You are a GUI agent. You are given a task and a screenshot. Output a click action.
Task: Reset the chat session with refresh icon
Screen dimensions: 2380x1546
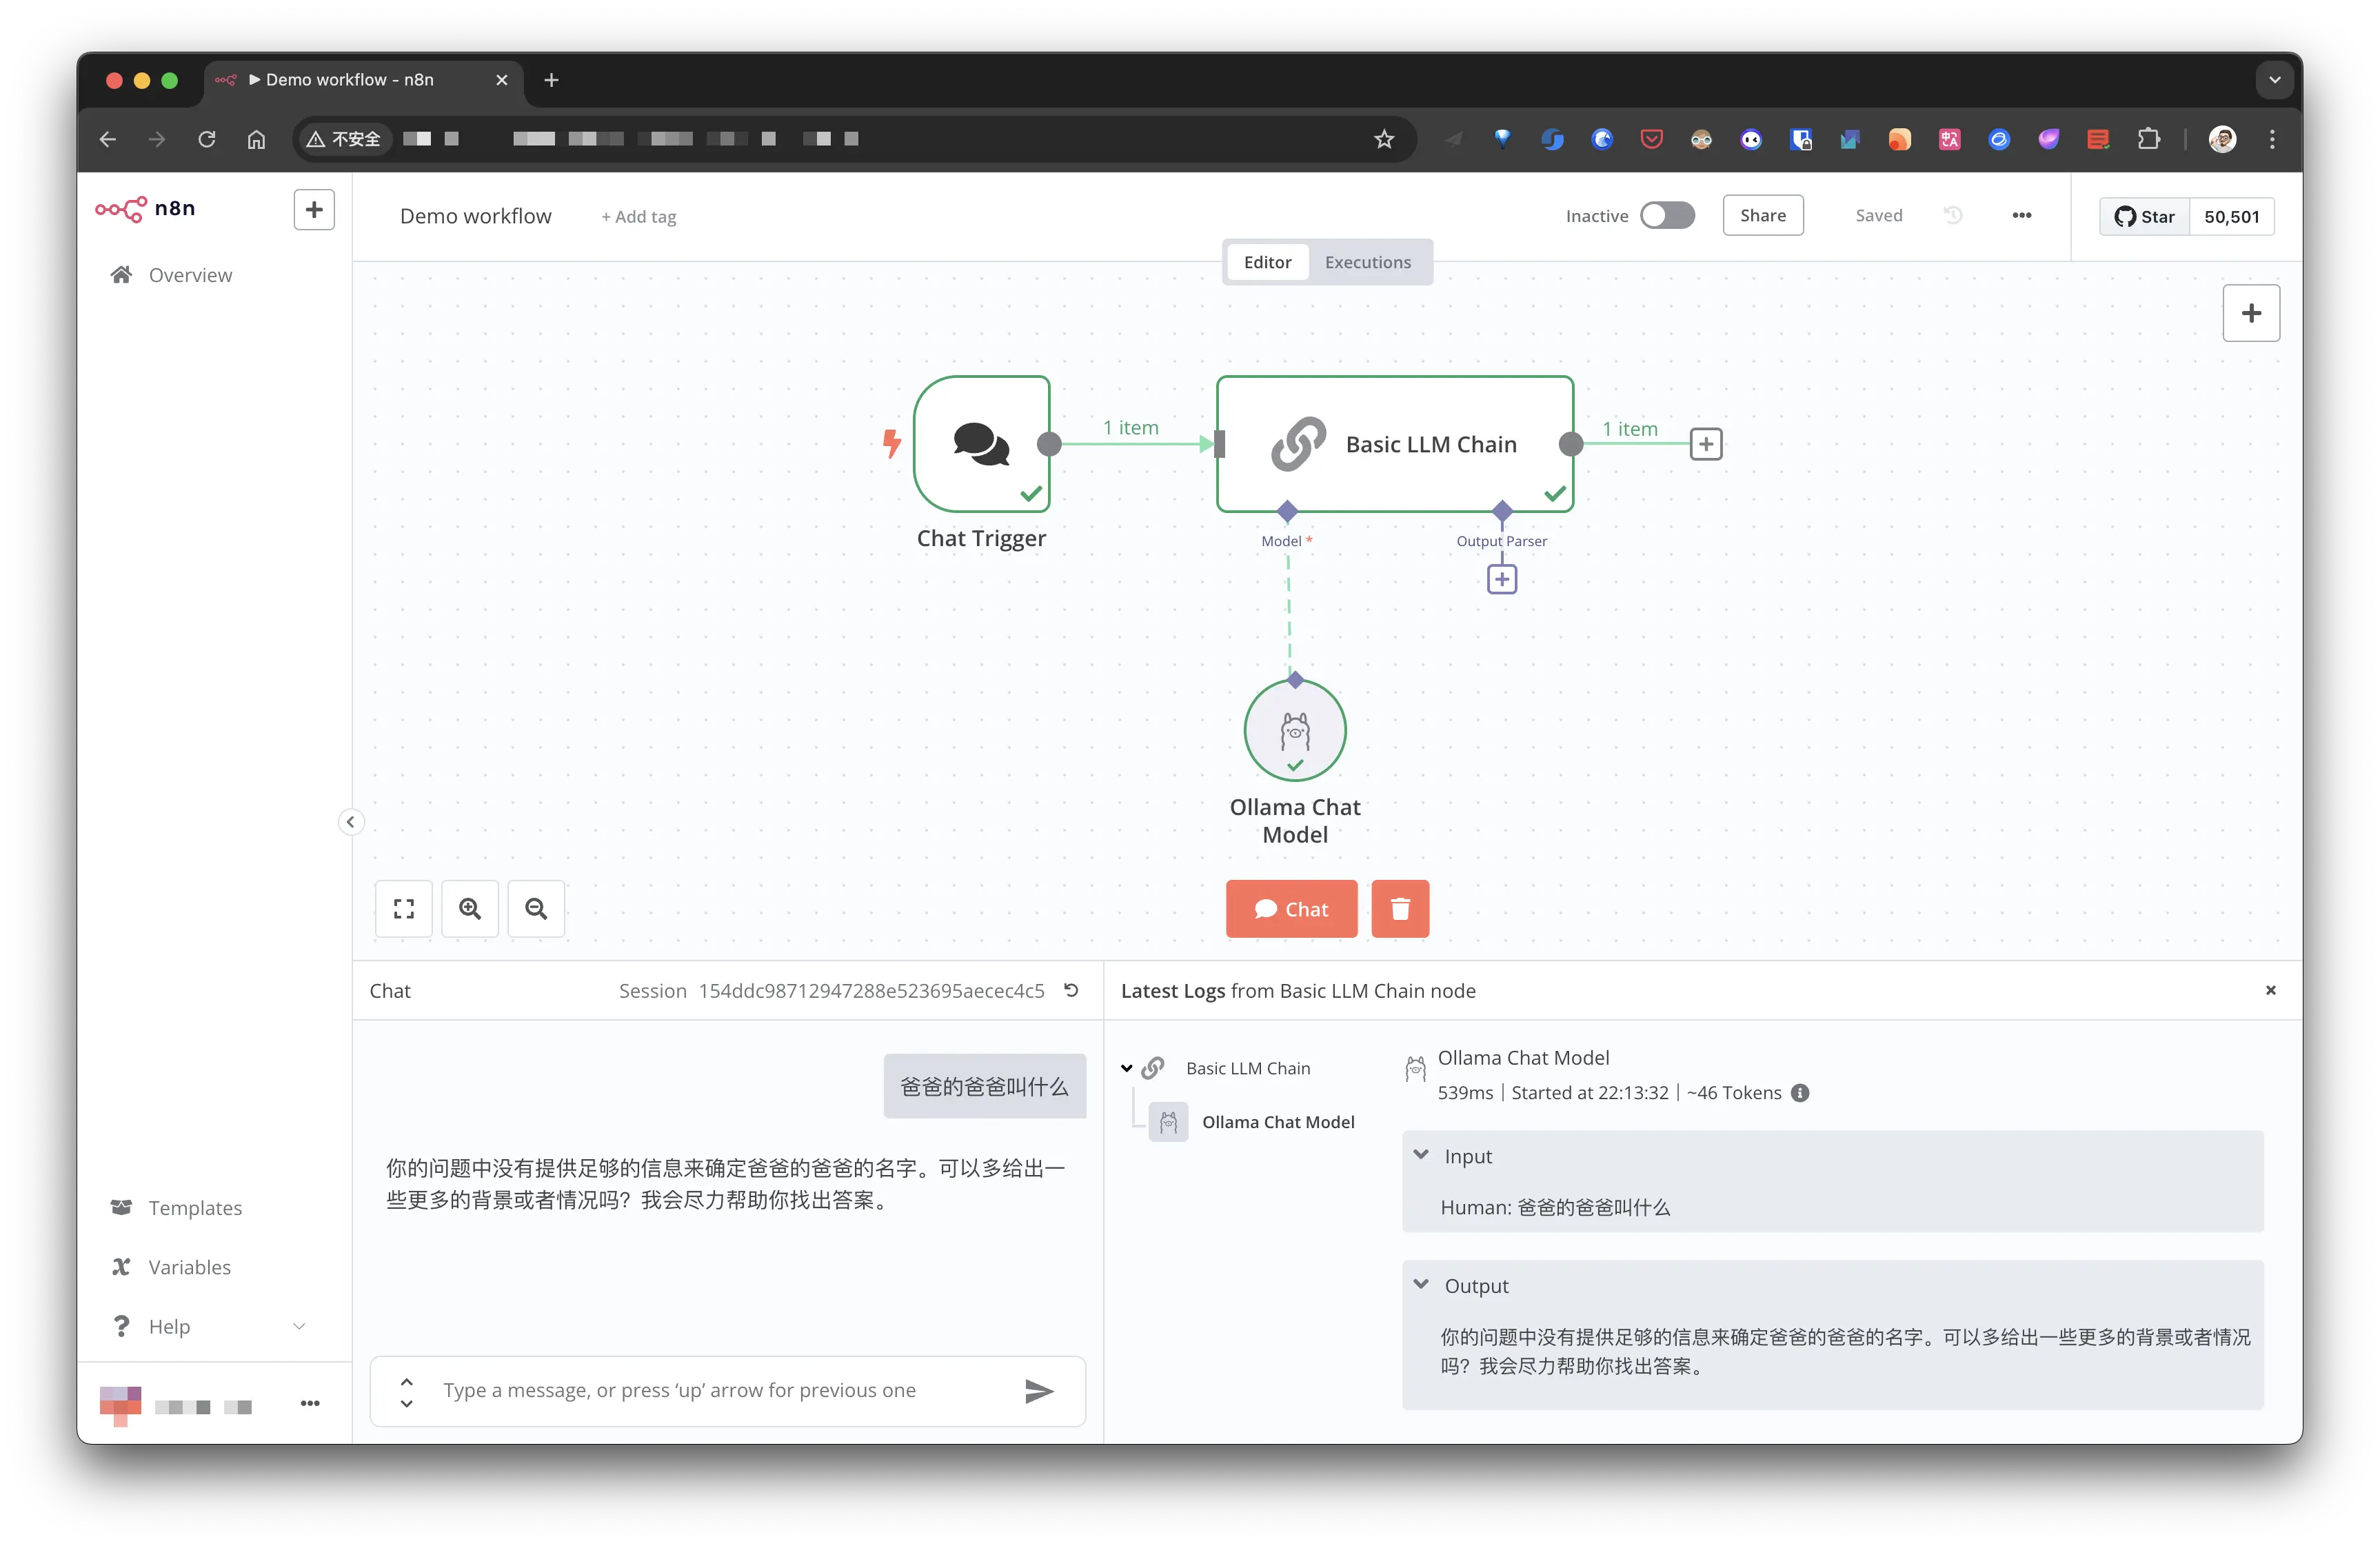click(x=1071, y=990)
